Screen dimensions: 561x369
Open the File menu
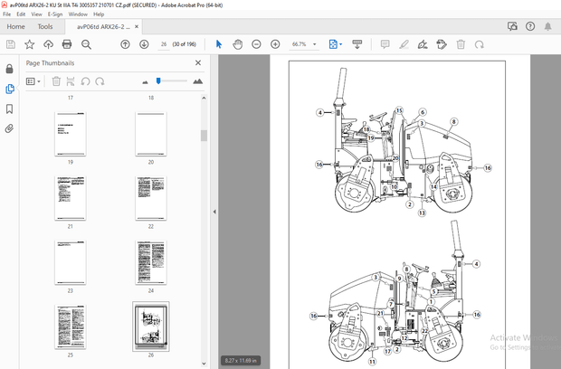tap(7, 14)
